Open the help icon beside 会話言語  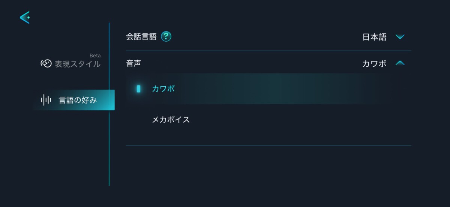[166, 37]
